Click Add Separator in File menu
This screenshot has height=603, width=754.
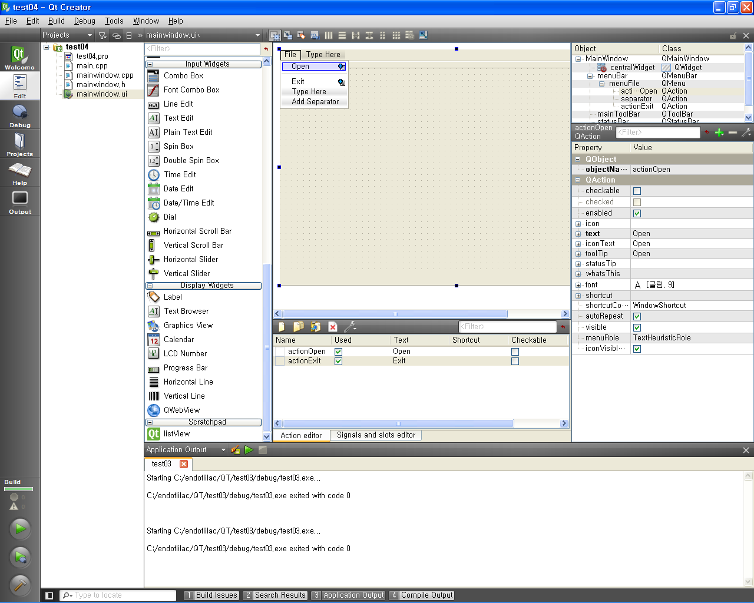pyautogui.click(x=315, y=102)
